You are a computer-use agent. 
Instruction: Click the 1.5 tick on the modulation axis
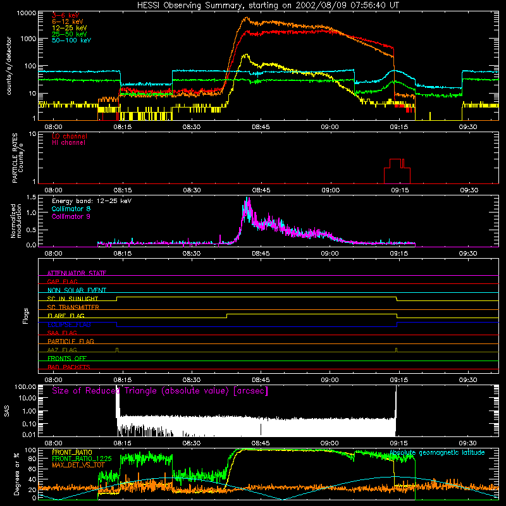(x=31, y=197)
